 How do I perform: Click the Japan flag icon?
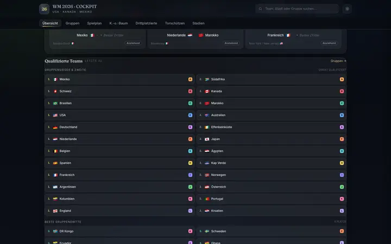[207, 139]
